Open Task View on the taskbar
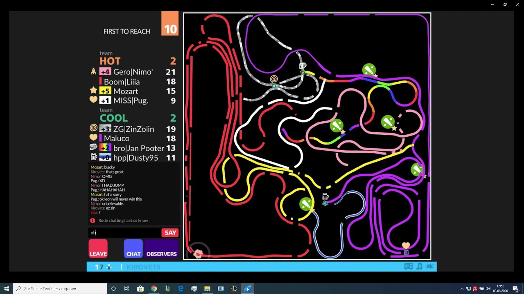 click(126, 289)
